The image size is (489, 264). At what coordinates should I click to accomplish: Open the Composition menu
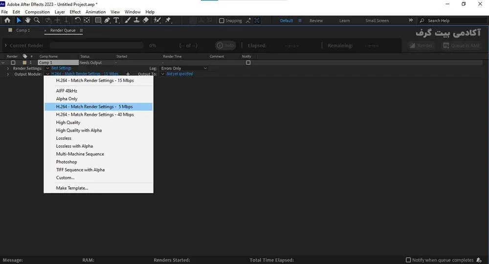[x=37, y=12]
